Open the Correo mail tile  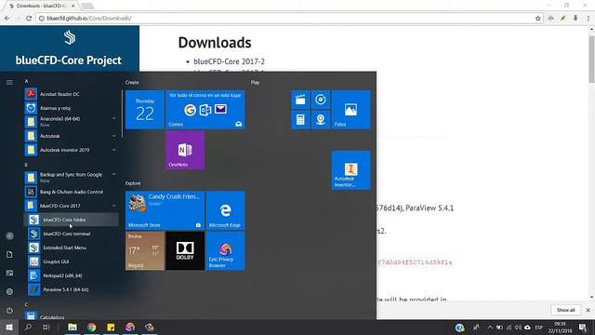pos(205,110)
